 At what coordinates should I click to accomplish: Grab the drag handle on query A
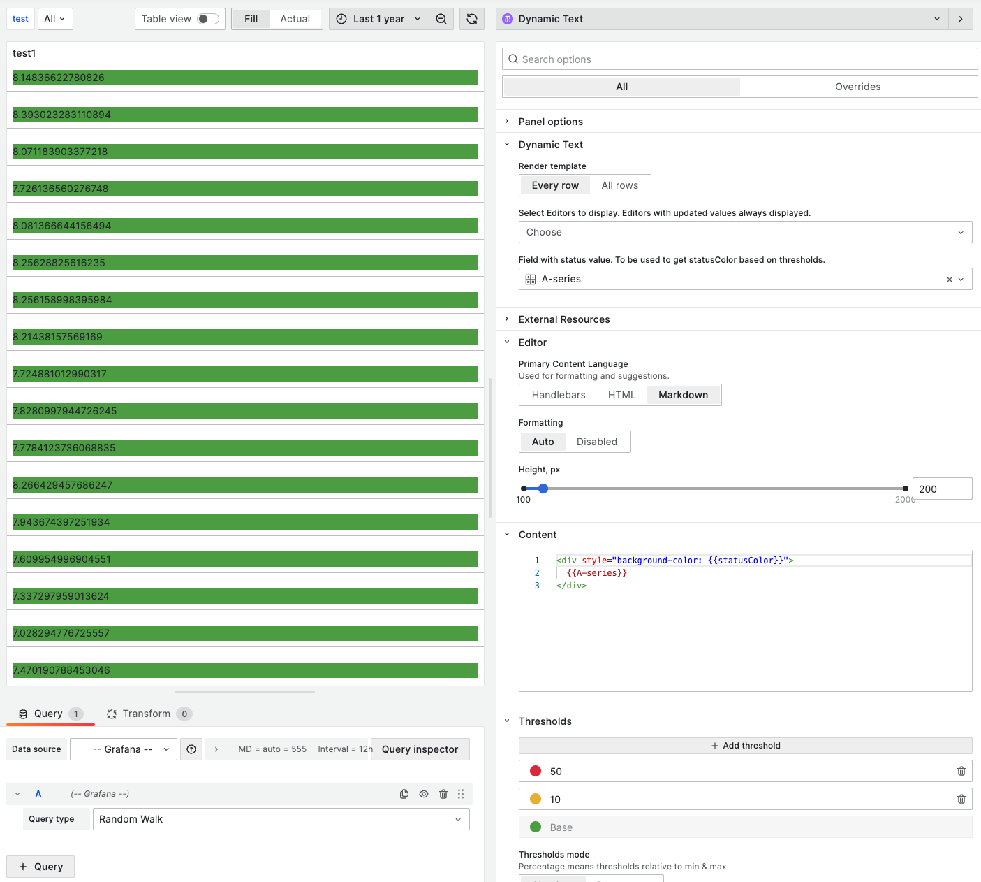461,794
